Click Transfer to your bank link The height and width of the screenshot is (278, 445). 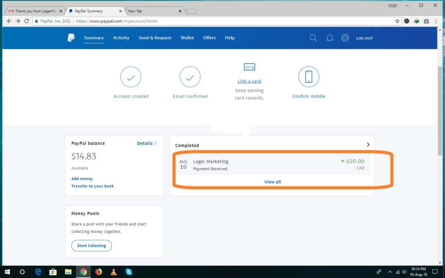(x=92, y=186)
